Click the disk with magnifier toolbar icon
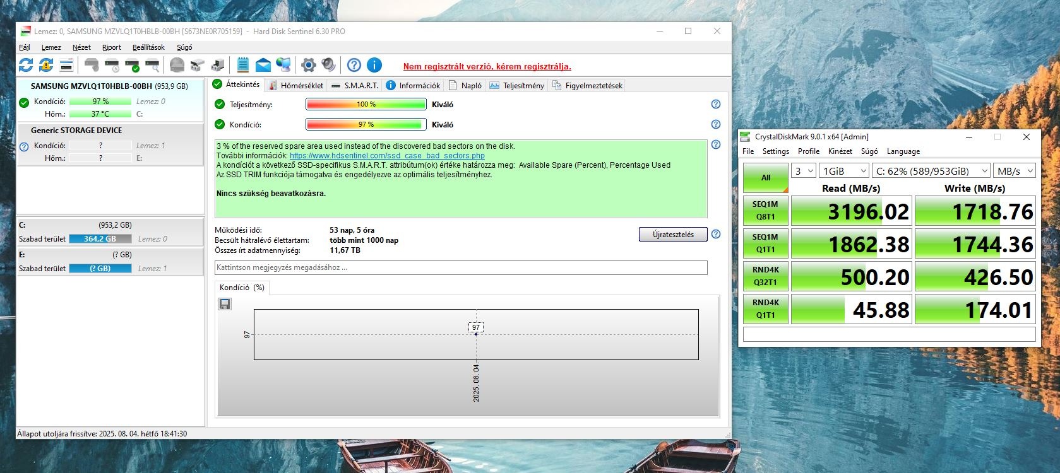The width and height of the screenshot is (1060, 473). 152,64
